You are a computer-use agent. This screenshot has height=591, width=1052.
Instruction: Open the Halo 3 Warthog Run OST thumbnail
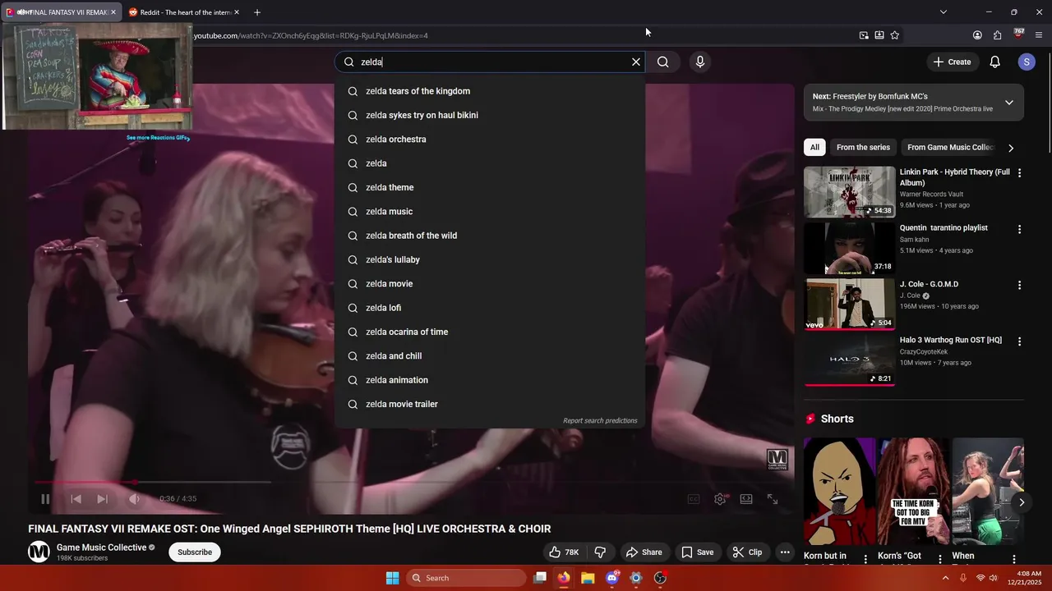tap(849, 360)
